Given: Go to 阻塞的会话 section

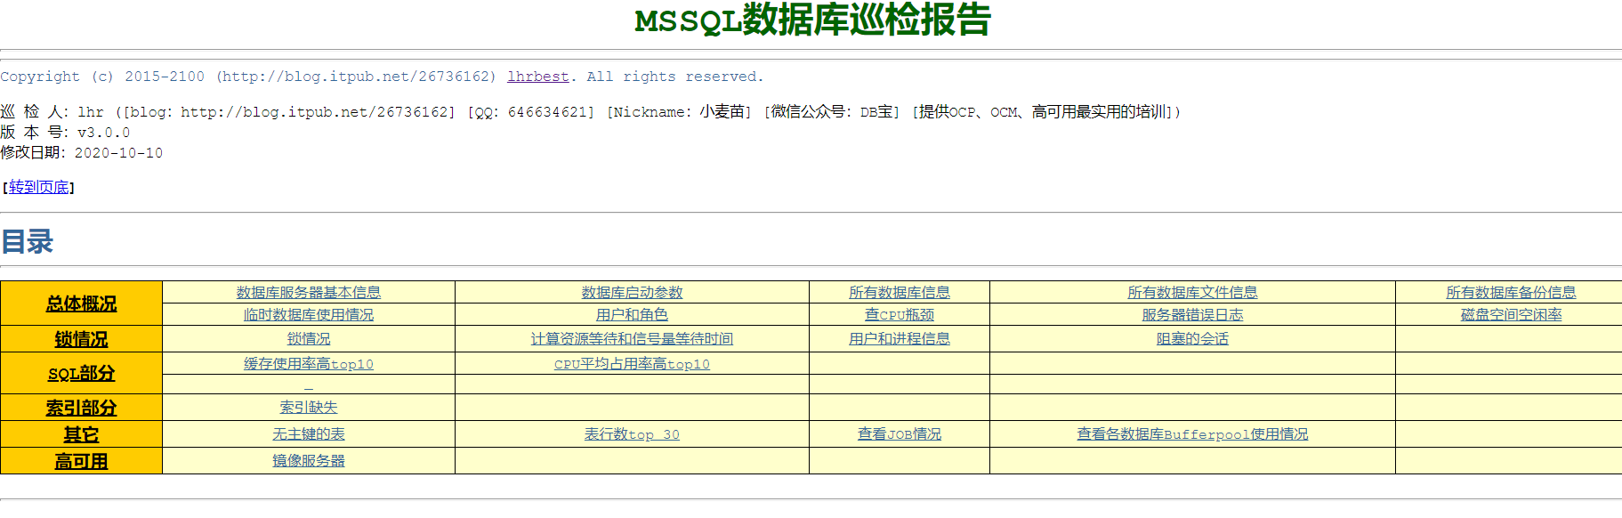Looking at the screenshot, I should 1192,338.
